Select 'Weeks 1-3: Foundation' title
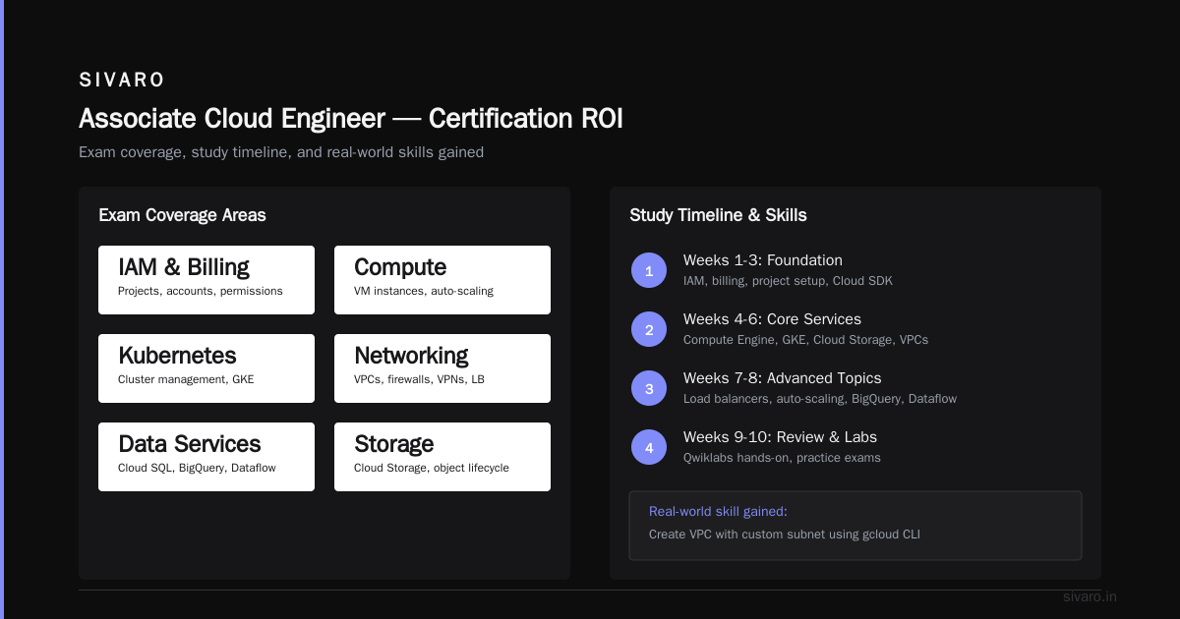 [x=763, y=260]
